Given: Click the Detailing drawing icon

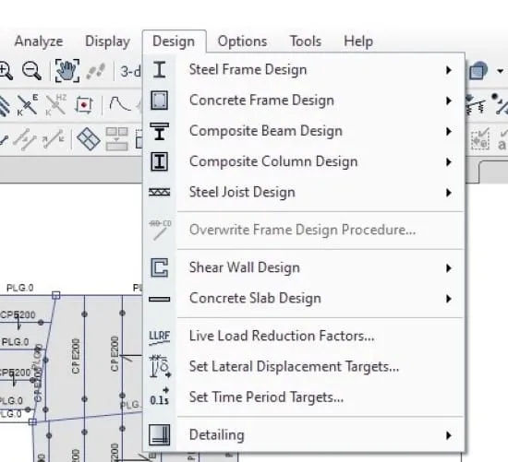Looking at the screenshot, I should (x=160, y=435).
